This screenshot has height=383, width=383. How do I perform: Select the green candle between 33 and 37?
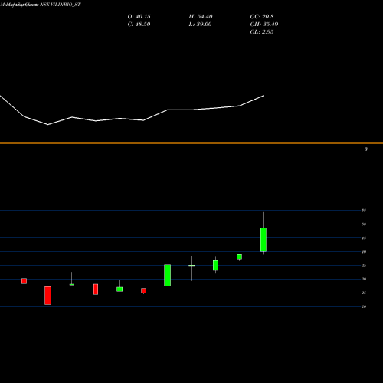click(215, 265)
